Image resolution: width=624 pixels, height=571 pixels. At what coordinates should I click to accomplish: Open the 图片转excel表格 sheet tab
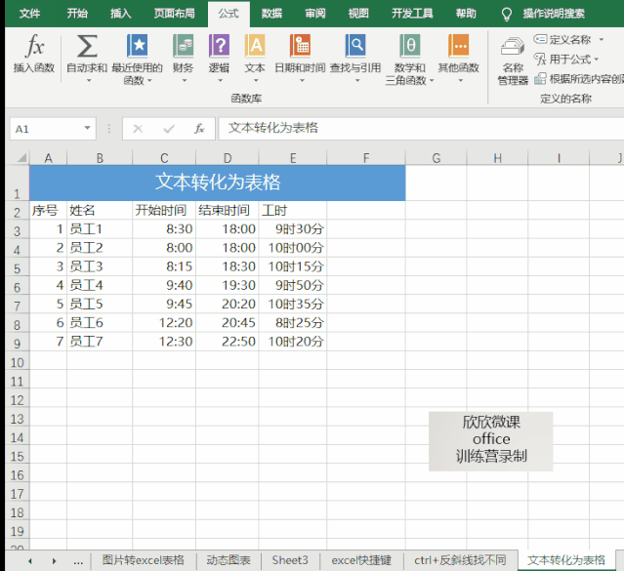pos(144,560)
